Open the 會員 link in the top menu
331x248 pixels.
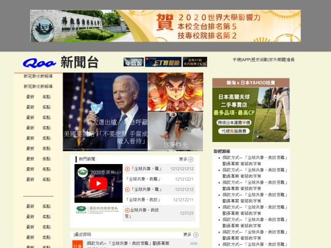291,60
